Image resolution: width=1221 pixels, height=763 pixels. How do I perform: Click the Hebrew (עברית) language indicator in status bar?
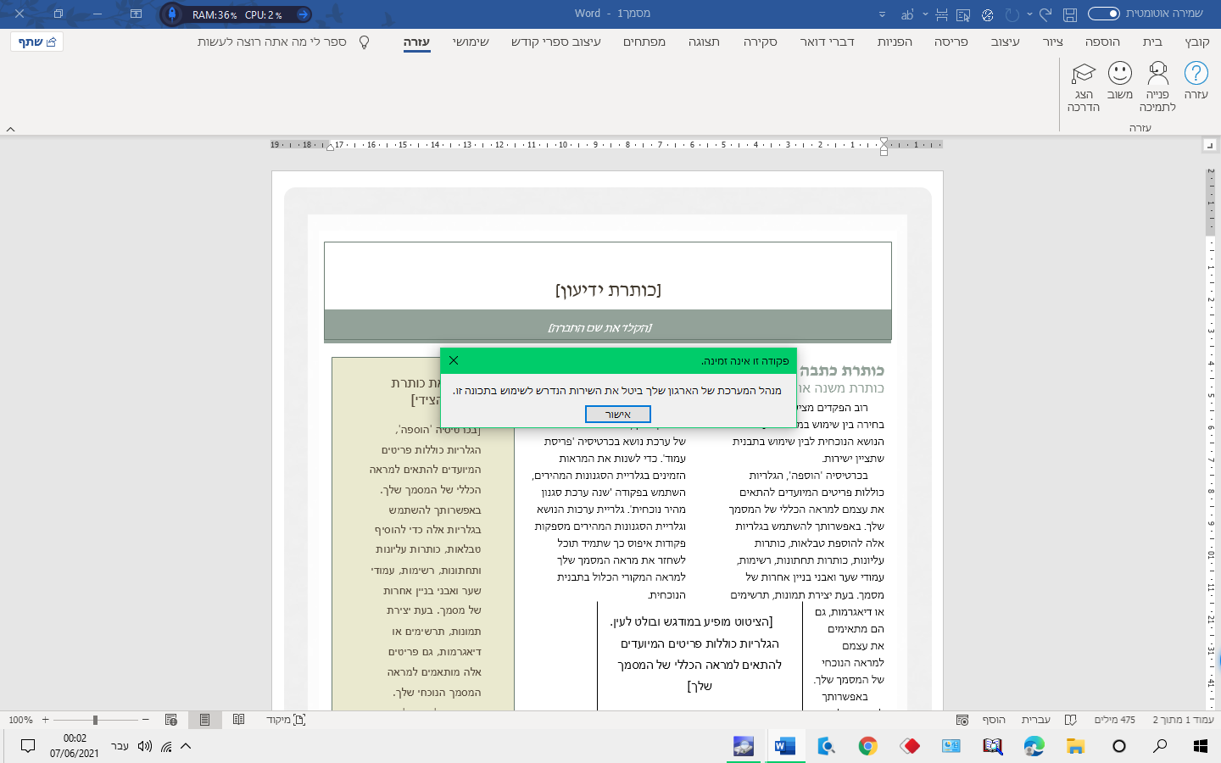click(1035, 720)
